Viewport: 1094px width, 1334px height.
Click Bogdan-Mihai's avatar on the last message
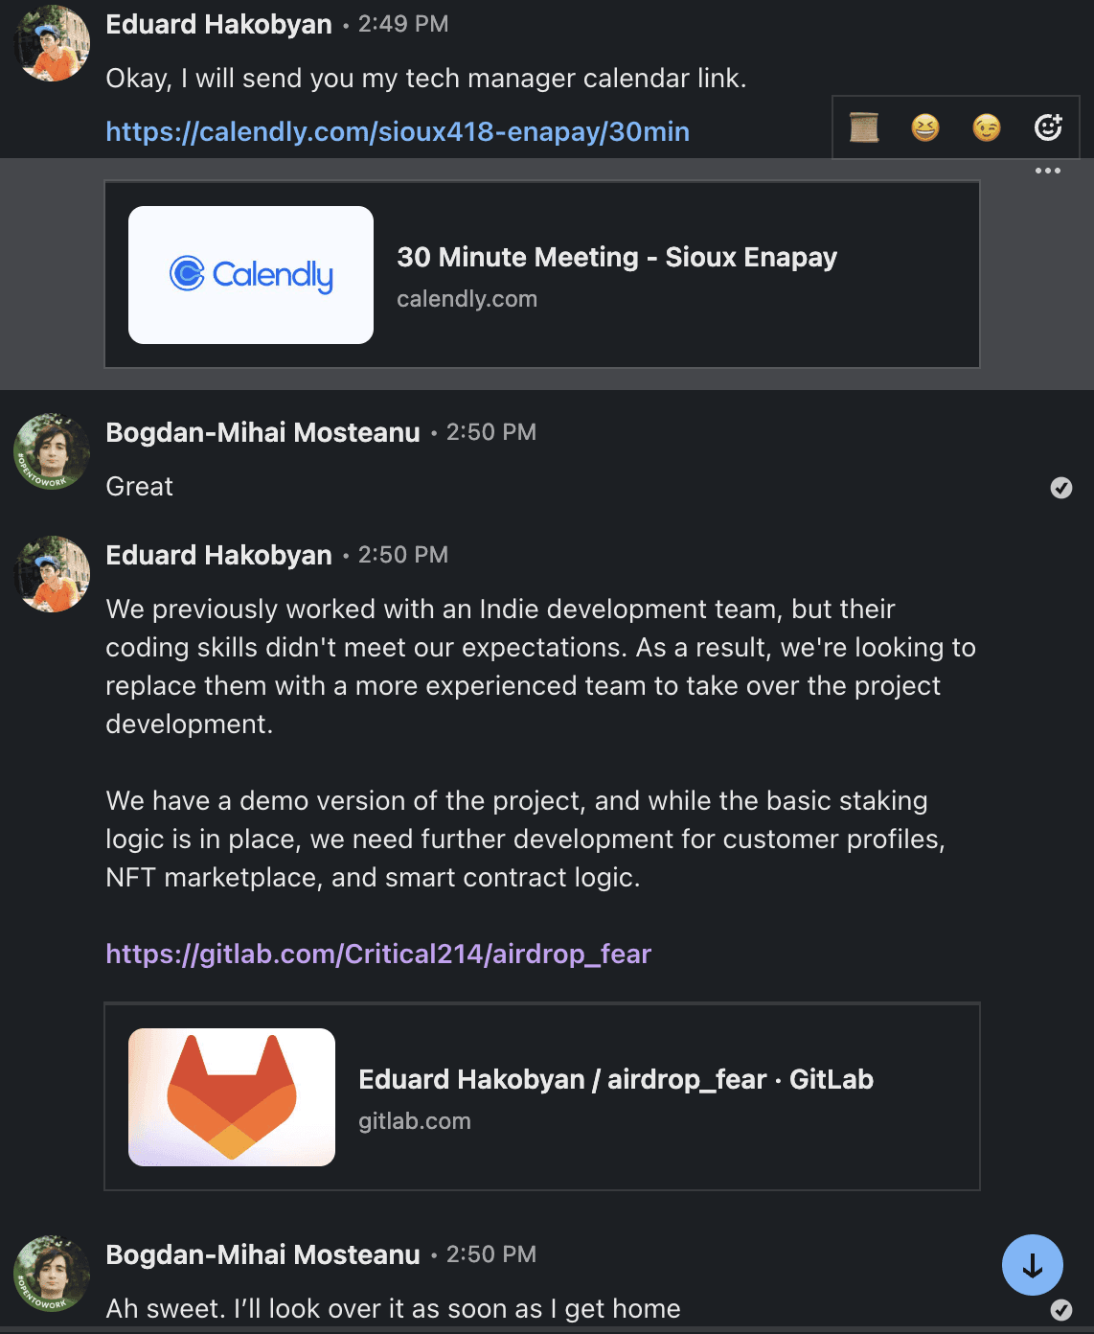(52, 1274)
